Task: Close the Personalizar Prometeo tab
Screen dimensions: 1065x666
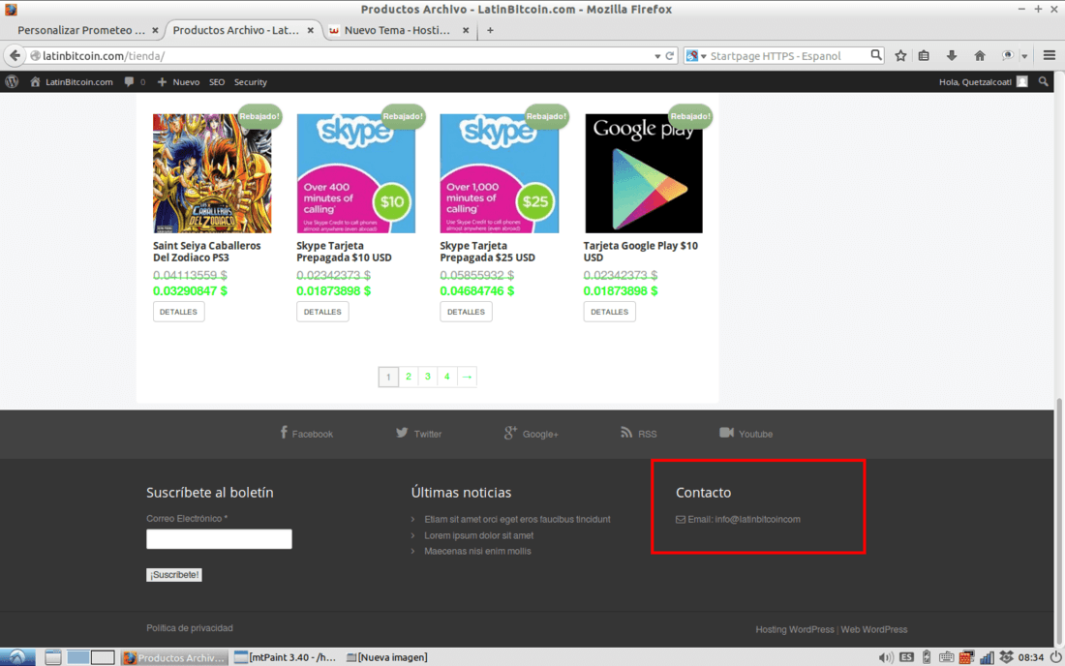Action: (x=155, y=31)
